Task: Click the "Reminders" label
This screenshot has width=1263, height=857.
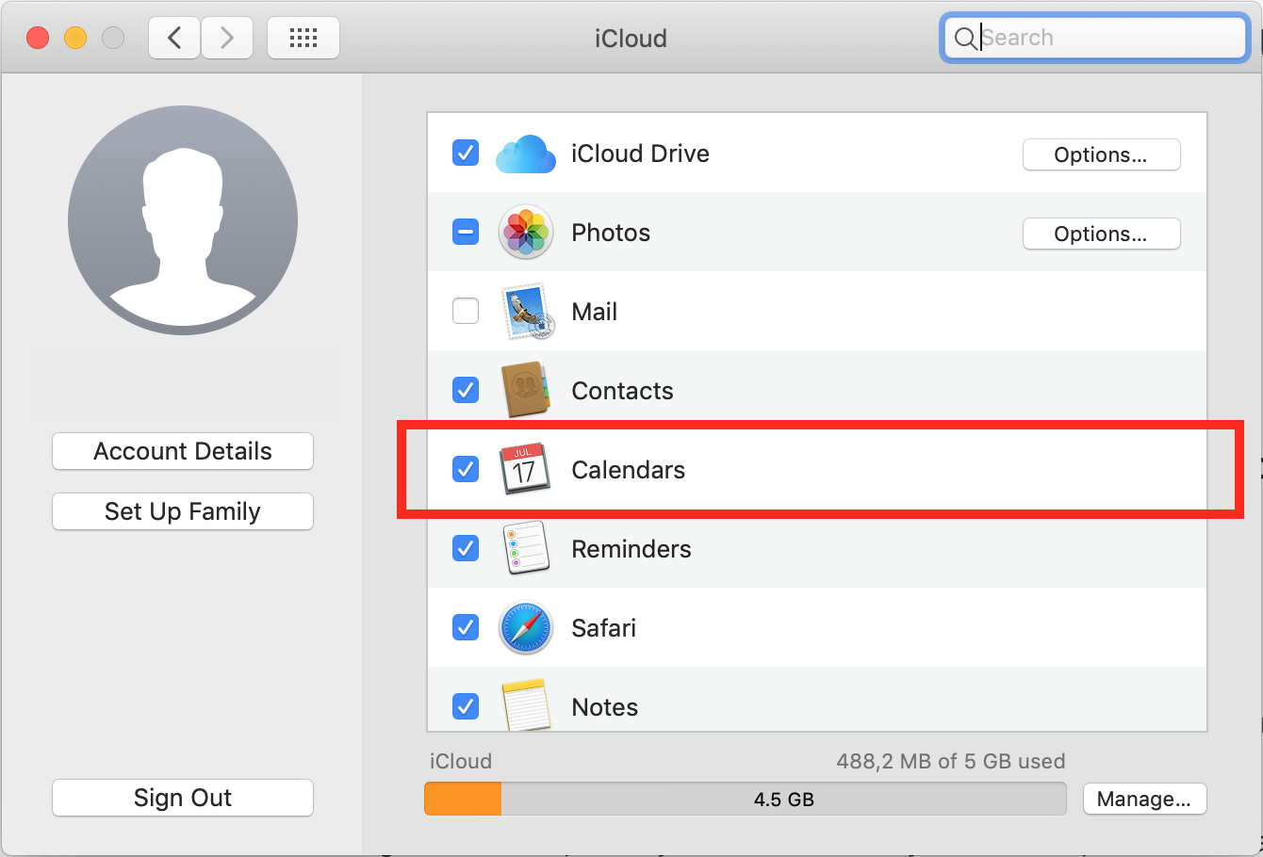Action: (631, 549)
